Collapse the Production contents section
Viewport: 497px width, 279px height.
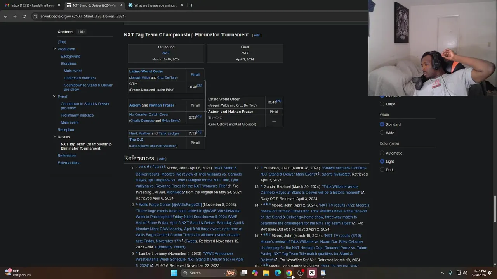[x=54, y=49]
